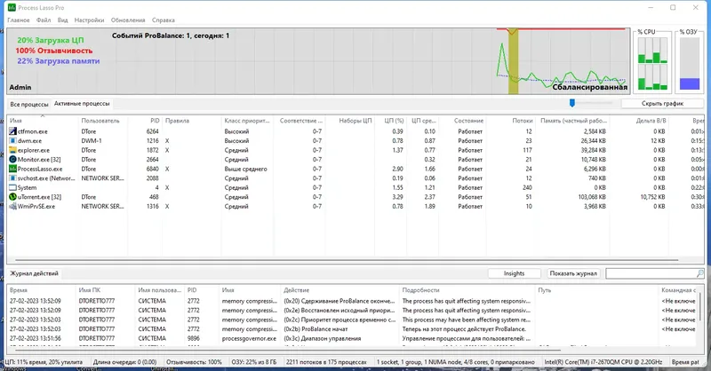Open the Настройки menu
Screen dimensions: 711x371
pos(90,20)
